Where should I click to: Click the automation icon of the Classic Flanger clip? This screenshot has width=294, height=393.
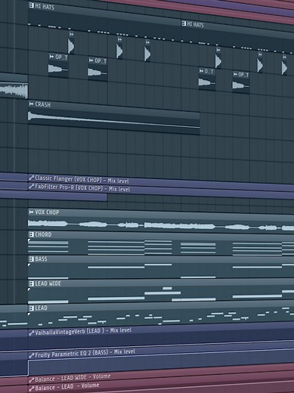click(32, 178)
